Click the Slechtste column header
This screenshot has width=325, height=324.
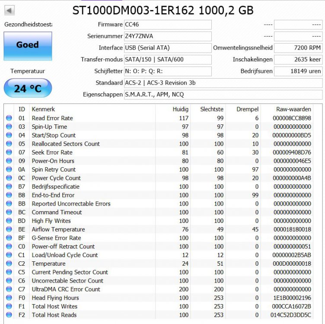click(212, 109)
